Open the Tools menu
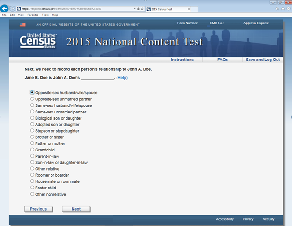Image resolution: width=293 pixels, height=226 pixels. [x=45, y=15]
